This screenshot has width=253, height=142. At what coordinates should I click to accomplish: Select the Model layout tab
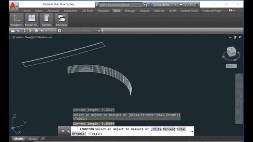19,138
